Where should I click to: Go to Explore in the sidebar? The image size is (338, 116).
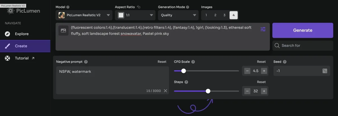22,34
